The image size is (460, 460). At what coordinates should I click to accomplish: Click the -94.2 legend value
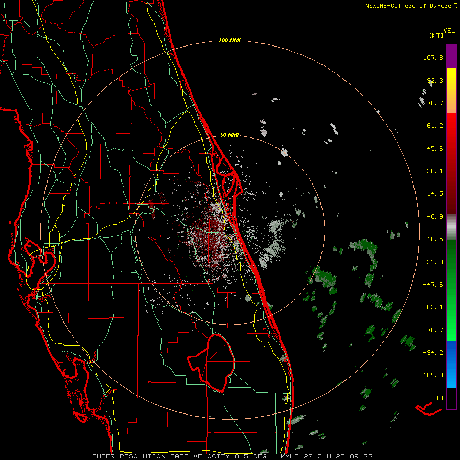433,352
